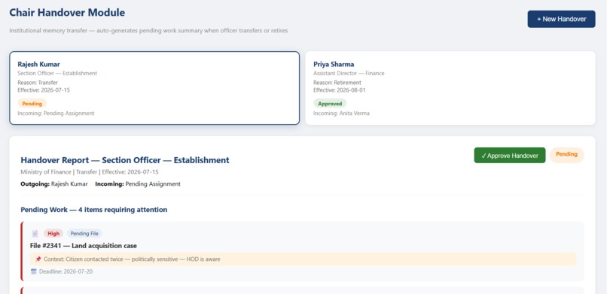Click Incoming: Pending Assignment on Rajesh's card
Viewport: 607px width, 294px height.
56,114
